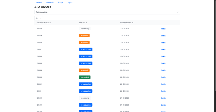Navigate to Shops in the top menu
Image resolution: width=216 pixels, height=112 pixels.
click(x=60, y=2)
